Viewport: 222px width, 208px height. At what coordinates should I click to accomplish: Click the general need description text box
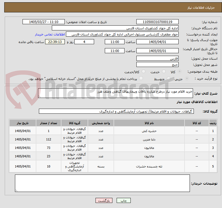pos(116,93)
